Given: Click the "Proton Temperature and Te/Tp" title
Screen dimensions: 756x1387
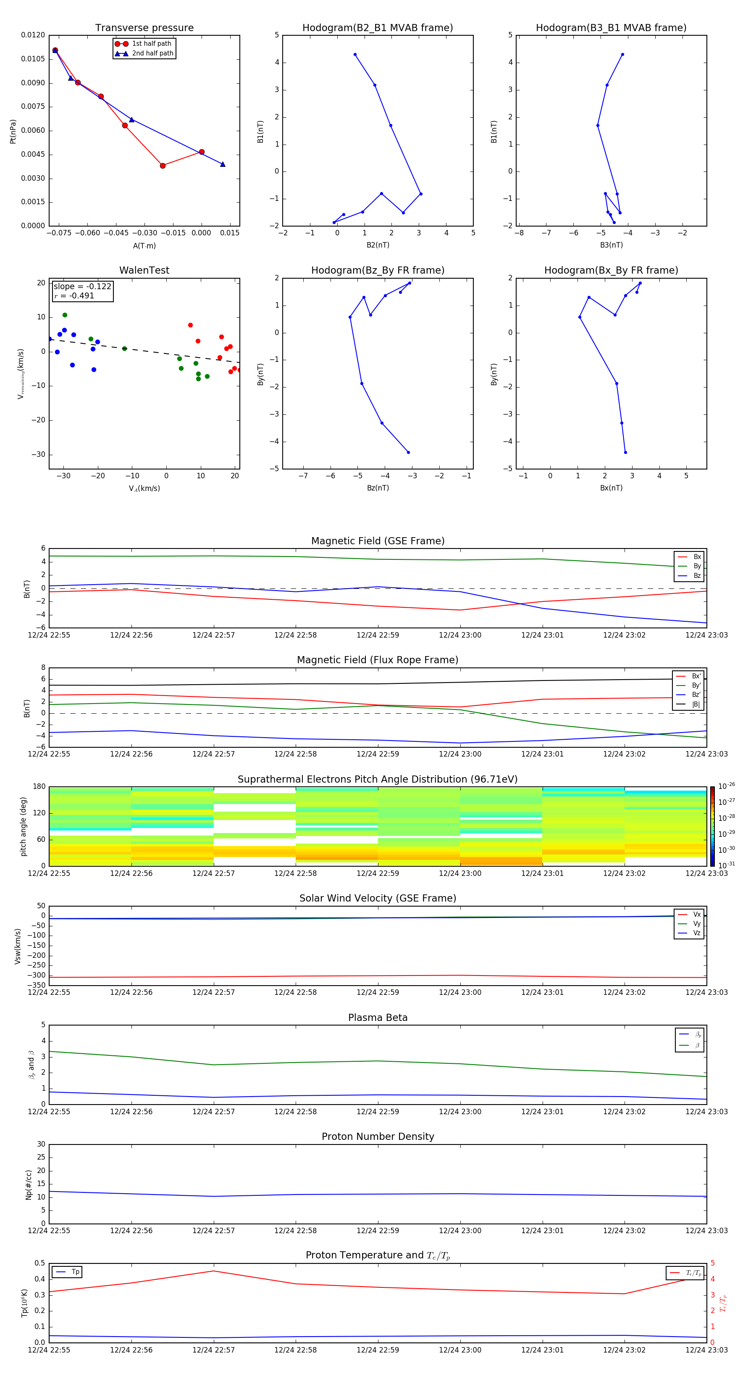Looking at the screenshot, I should point(378,1255).
